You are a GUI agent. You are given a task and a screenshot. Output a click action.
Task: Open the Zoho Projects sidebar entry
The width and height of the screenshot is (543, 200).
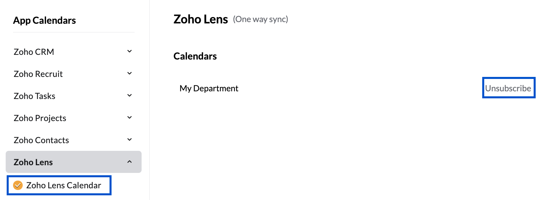pos(40,118)
